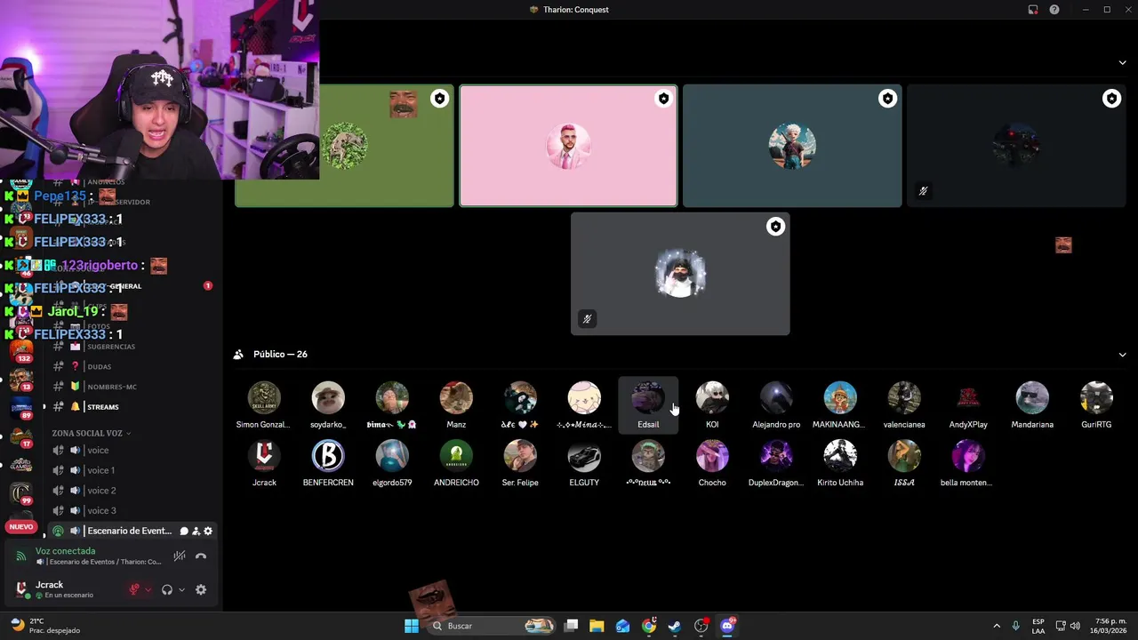
Task: Open the server icon with 132 badge
Action: click(x=21, y=351)
